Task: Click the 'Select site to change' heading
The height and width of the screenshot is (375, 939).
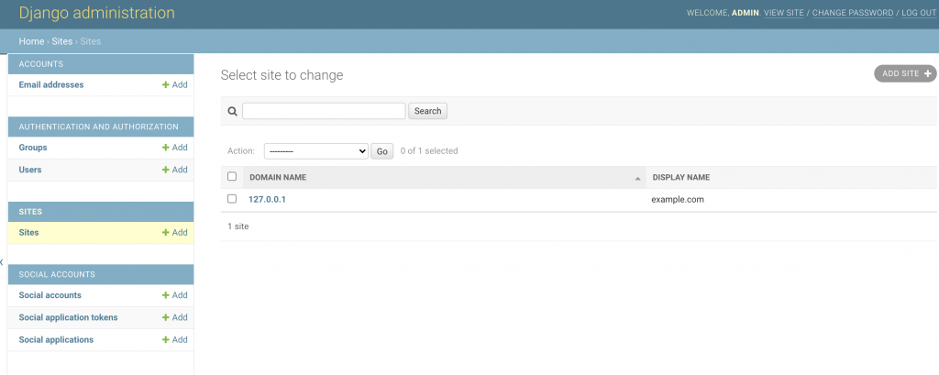Action: 282,75
